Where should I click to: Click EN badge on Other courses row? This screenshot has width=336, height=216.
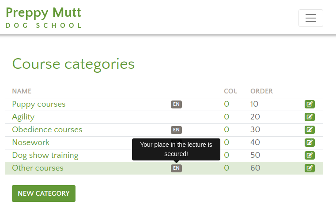coord(176,168)
